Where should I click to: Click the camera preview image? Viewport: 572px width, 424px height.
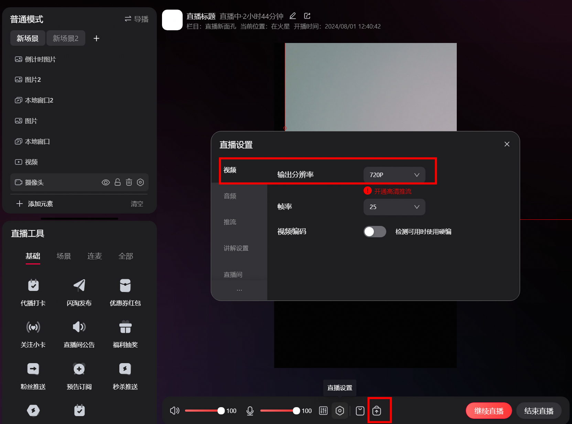click(371, 87)
